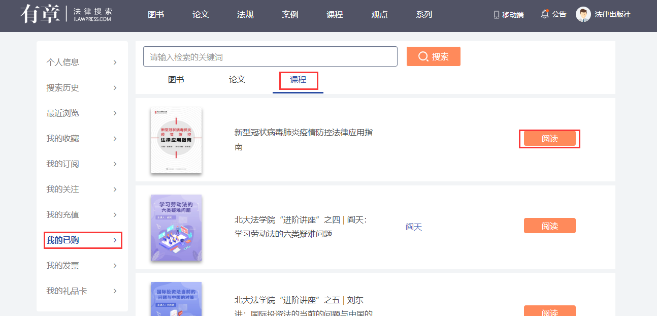Click the 公告 notification bell icon

tap(545, 14)
